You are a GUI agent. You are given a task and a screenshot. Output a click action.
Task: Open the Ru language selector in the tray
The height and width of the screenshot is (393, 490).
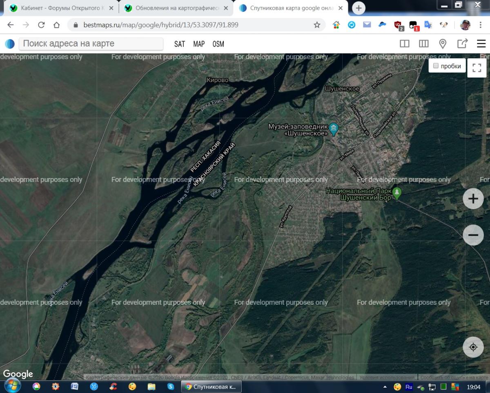(409, 386)
